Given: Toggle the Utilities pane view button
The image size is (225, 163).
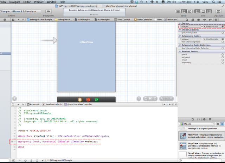Looking at the screenshot, I should click(x=209, y=11).
